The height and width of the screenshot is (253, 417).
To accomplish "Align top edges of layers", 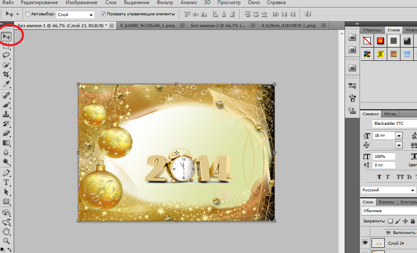I will click(x=187, y=14).
